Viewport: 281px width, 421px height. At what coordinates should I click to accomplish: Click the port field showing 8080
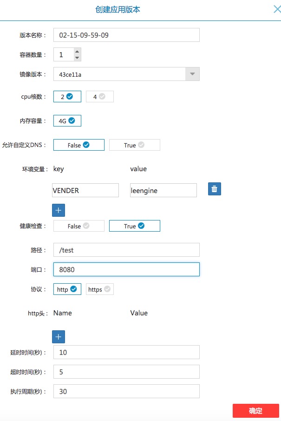(x=126, y=269)
